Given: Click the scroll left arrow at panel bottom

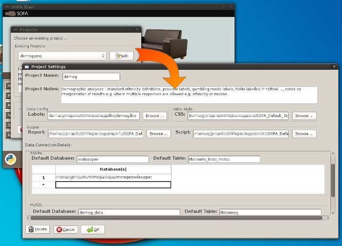Looking at the screenshot, I should click(x=28, y=218).
